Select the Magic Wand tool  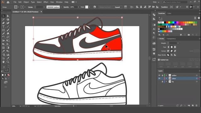[x=3, y=19]
